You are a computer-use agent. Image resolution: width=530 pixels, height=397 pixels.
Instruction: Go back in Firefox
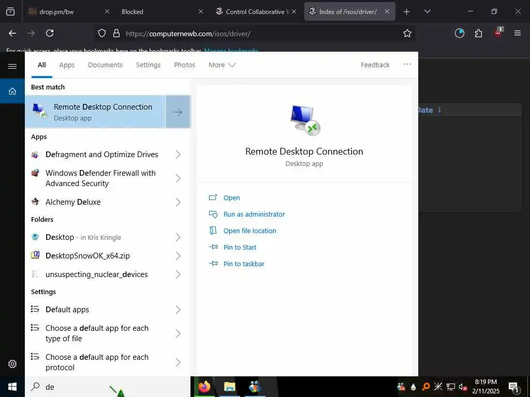click(x=12, y=33)
